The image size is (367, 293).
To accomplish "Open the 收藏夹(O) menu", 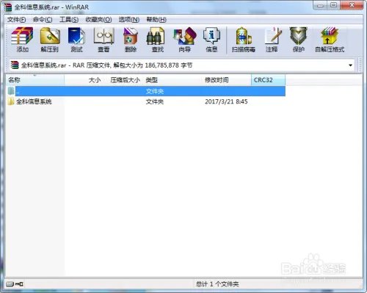I will tap(98, 20).
